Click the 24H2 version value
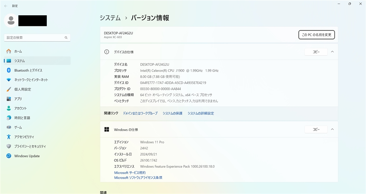Screen dimensions: 366x194 click(x=144, y=148)
